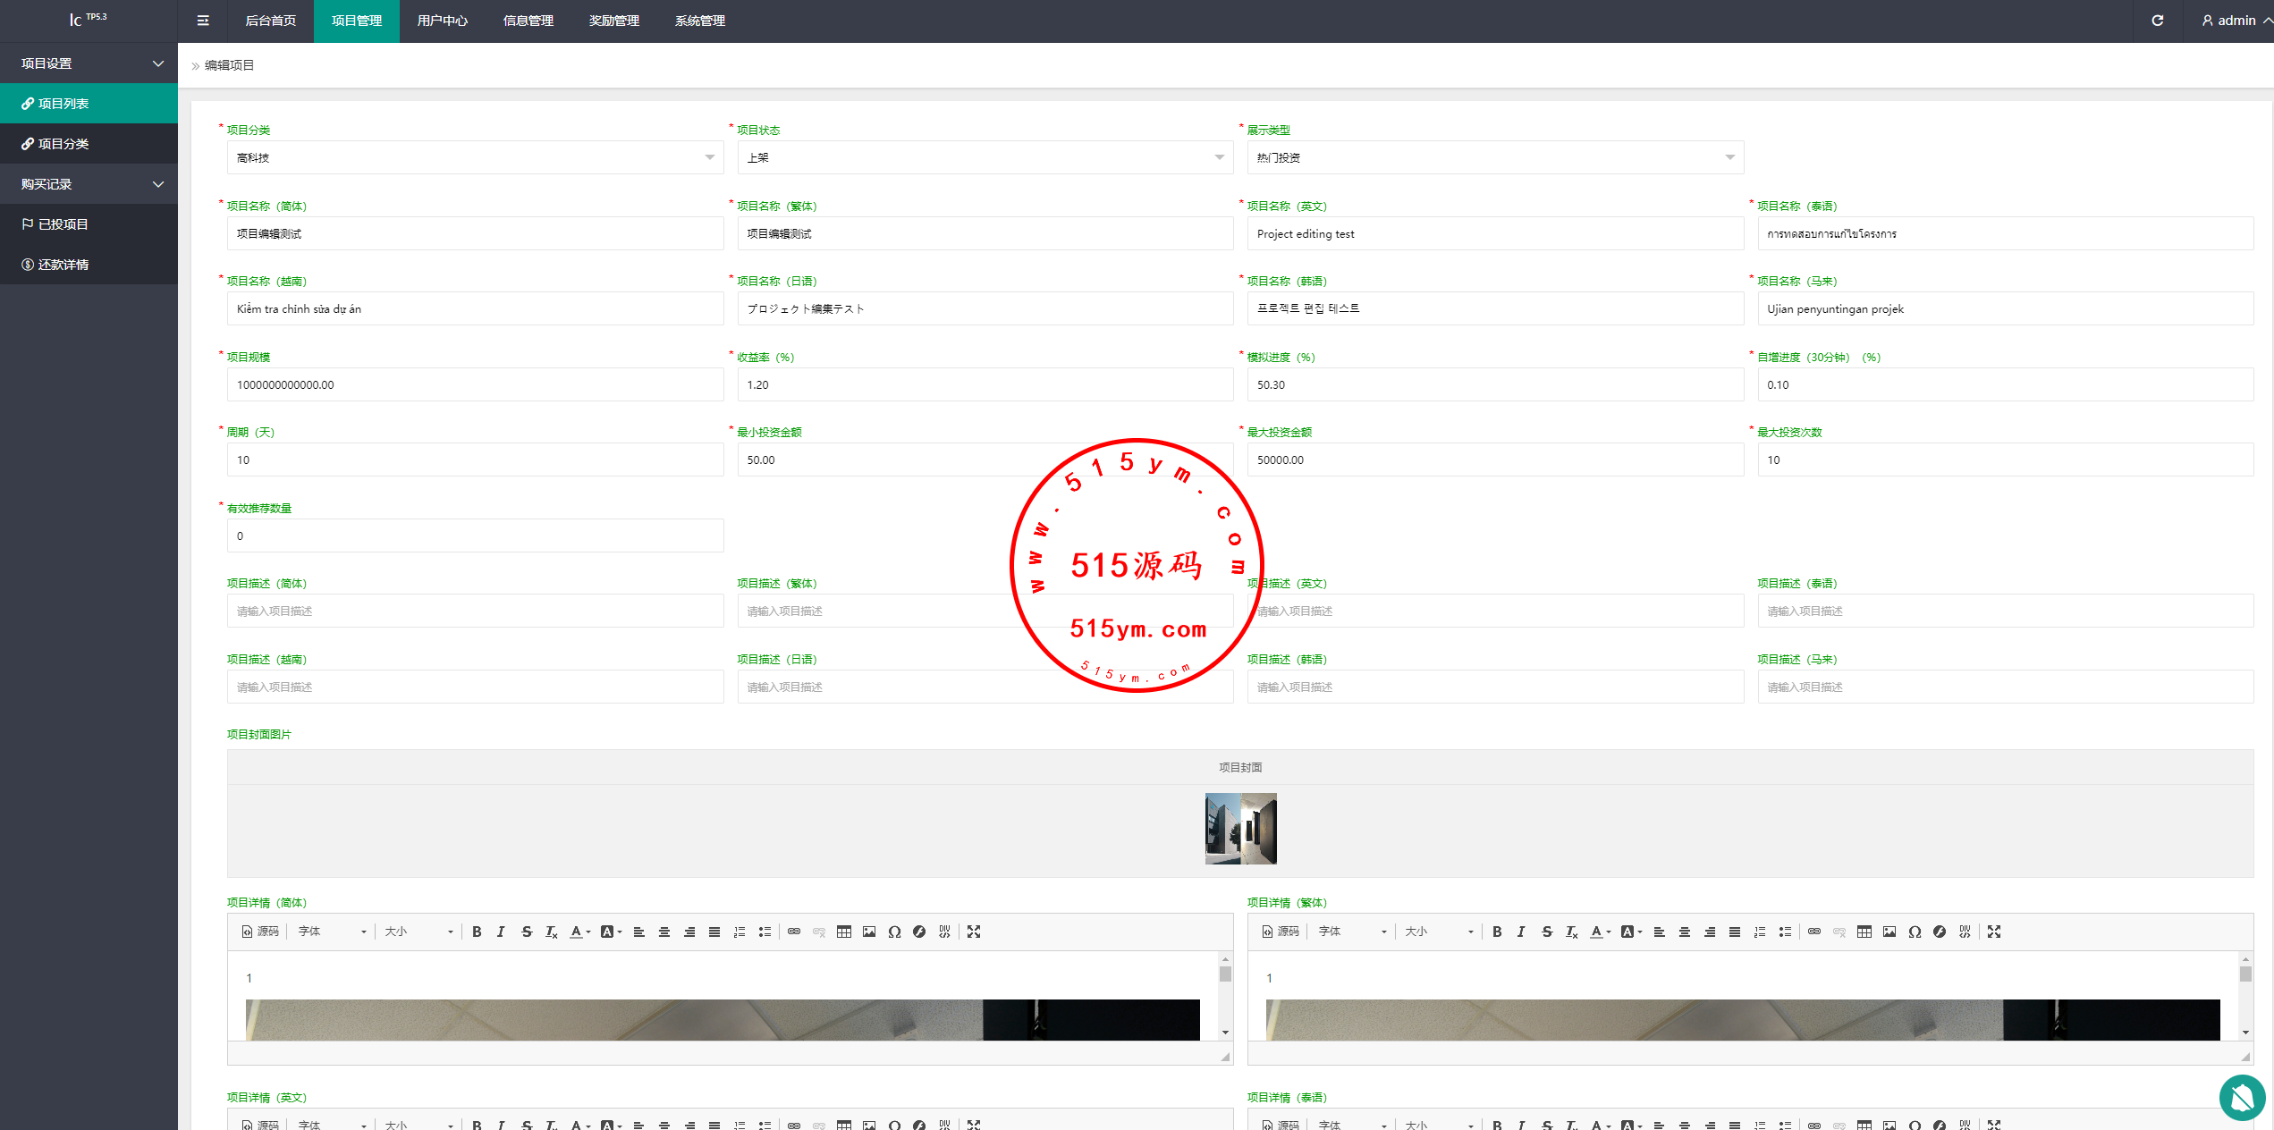
Task: Toggle the sidebar collapse hamburger icon
Action: pos(203,21)
